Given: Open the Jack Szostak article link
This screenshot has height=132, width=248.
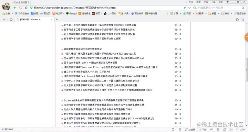Looking at the screenshot, I should [x=106, y=76].
